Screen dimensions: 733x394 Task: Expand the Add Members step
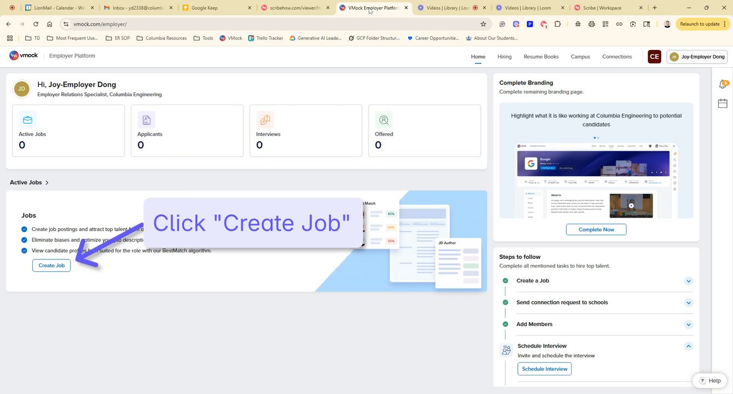tap(689, 325)
